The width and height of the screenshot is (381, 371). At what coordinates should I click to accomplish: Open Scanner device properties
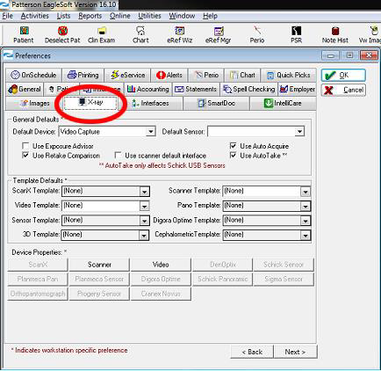(99, 265)
